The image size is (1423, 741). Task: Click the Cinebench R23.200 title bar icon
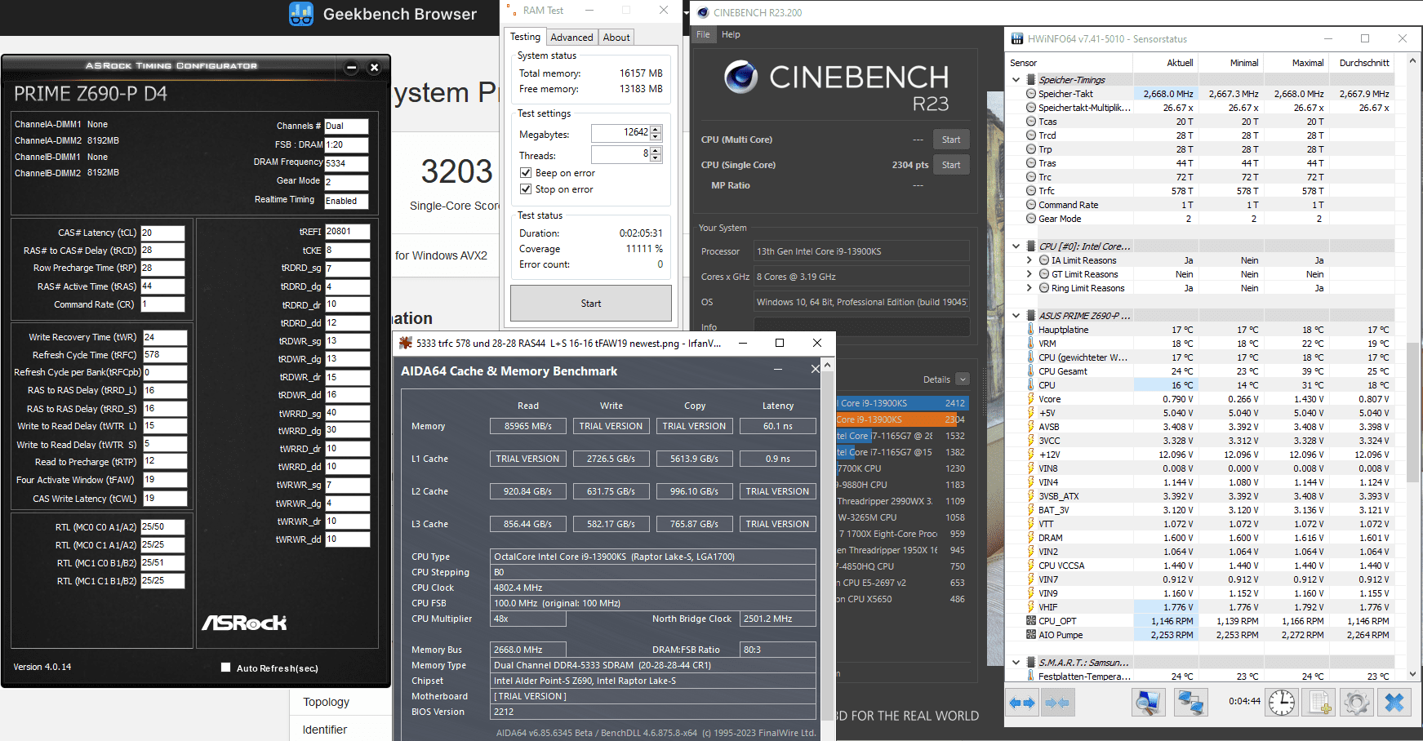coord(703,12)
